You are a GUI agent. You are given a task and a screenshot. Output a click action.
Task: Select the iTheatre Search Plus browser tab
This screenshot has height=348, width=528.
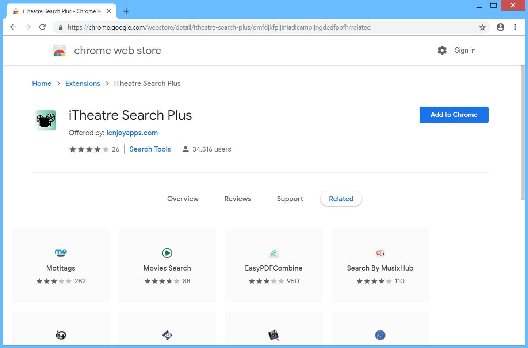(x=61, y=11)
